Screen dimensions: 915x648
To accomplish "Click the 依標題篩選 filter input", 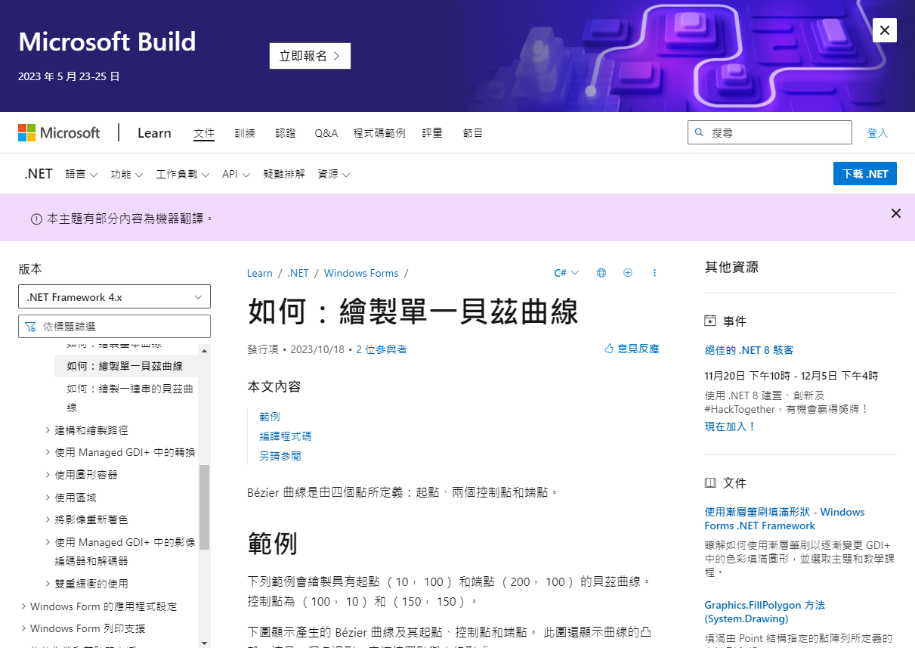I will click(x=114, y=327).
